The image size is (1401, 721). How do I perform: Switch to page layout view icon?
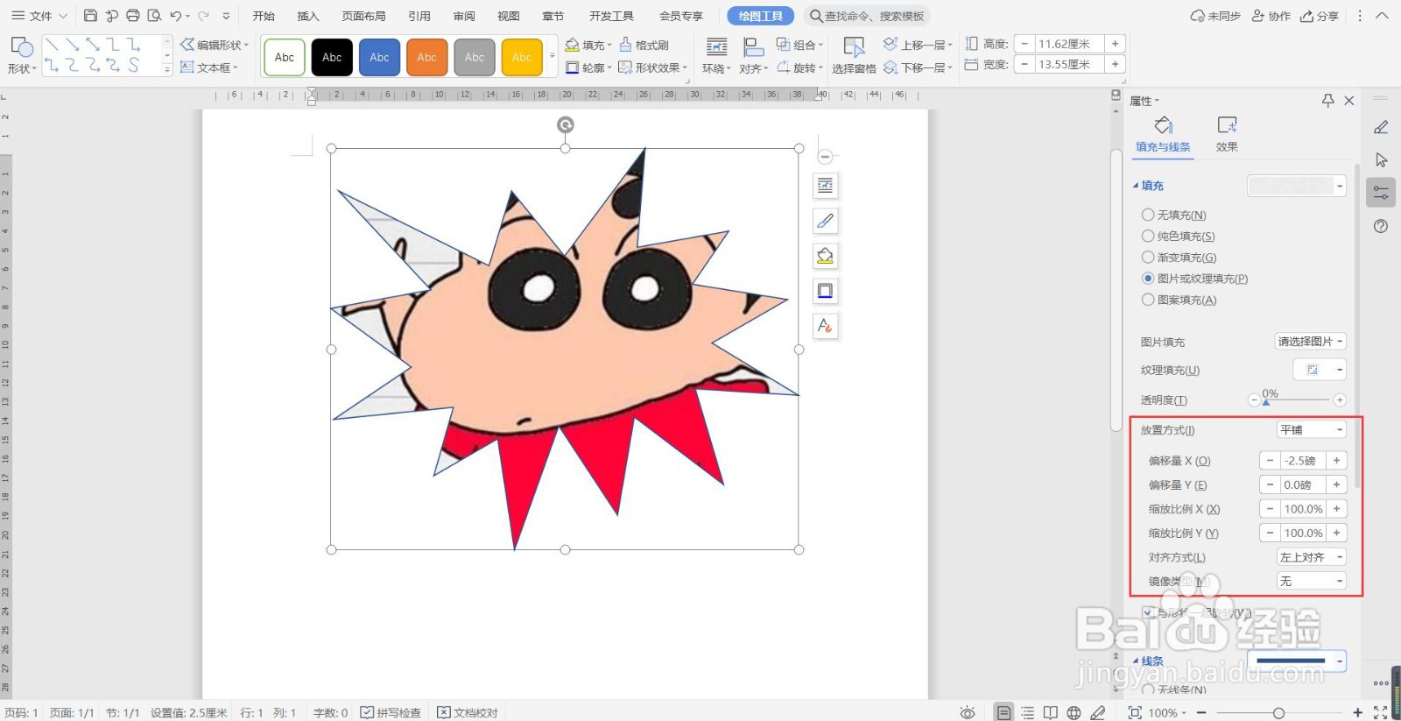(1003, 712)
